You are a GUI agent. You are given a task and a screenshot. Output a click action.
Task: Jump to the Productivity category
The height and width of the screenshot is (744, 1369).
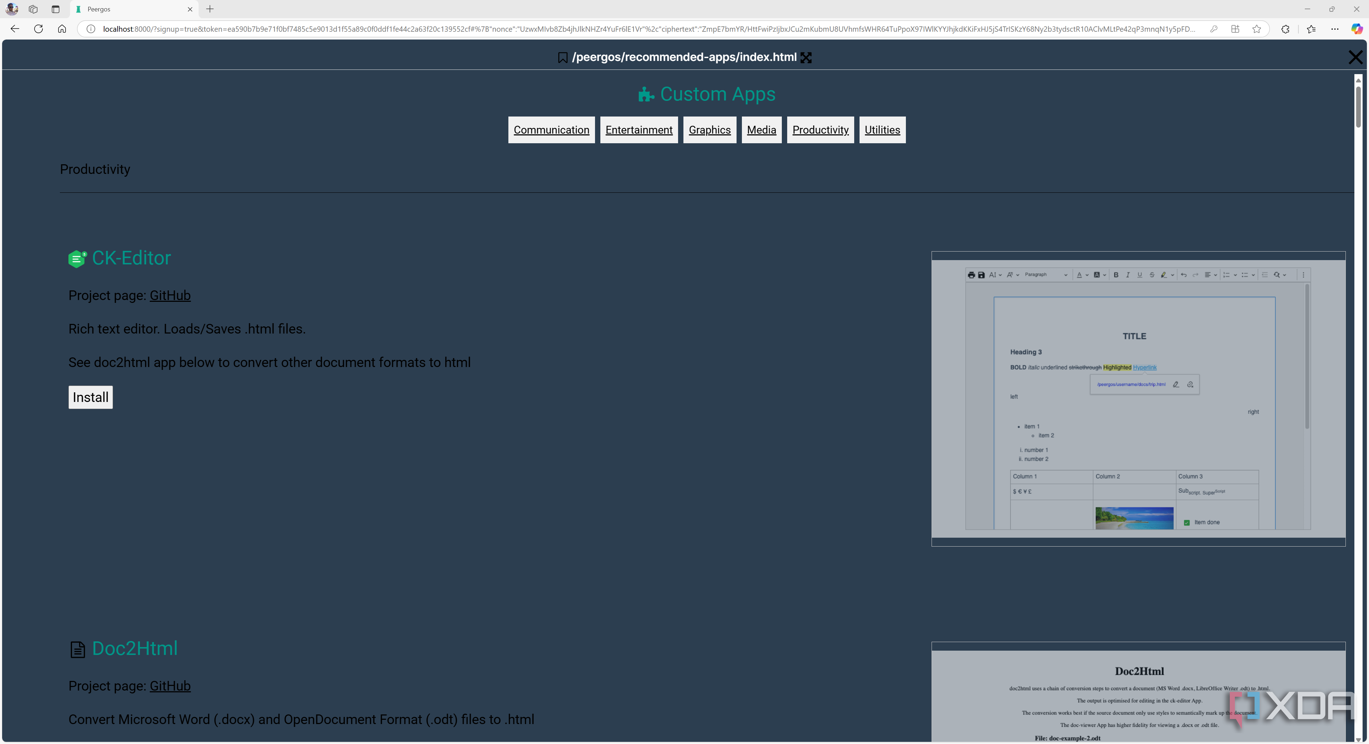click(x=820, y=130)
